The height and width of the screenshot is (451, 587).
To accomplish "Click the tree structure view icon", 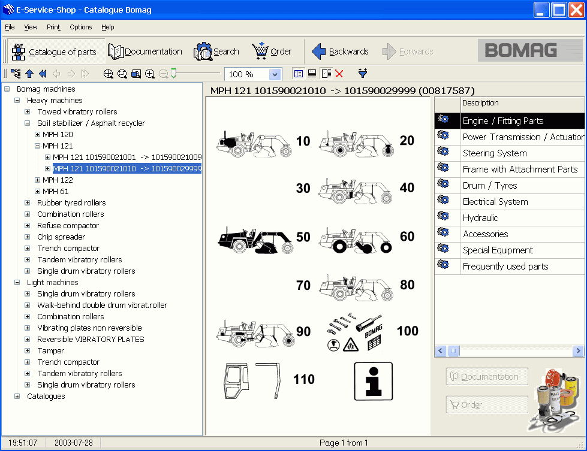I will 16,74.
